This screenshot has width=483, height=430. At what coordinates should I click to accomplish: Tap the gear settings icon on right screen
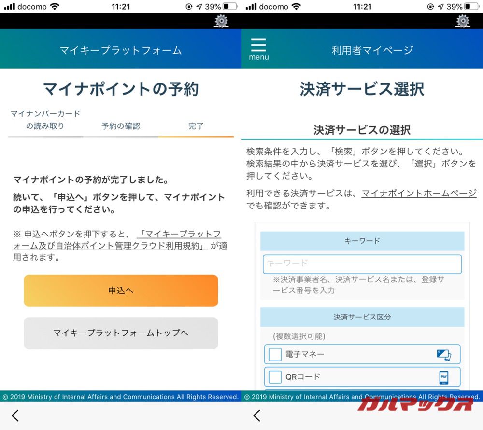coord(462,21)
